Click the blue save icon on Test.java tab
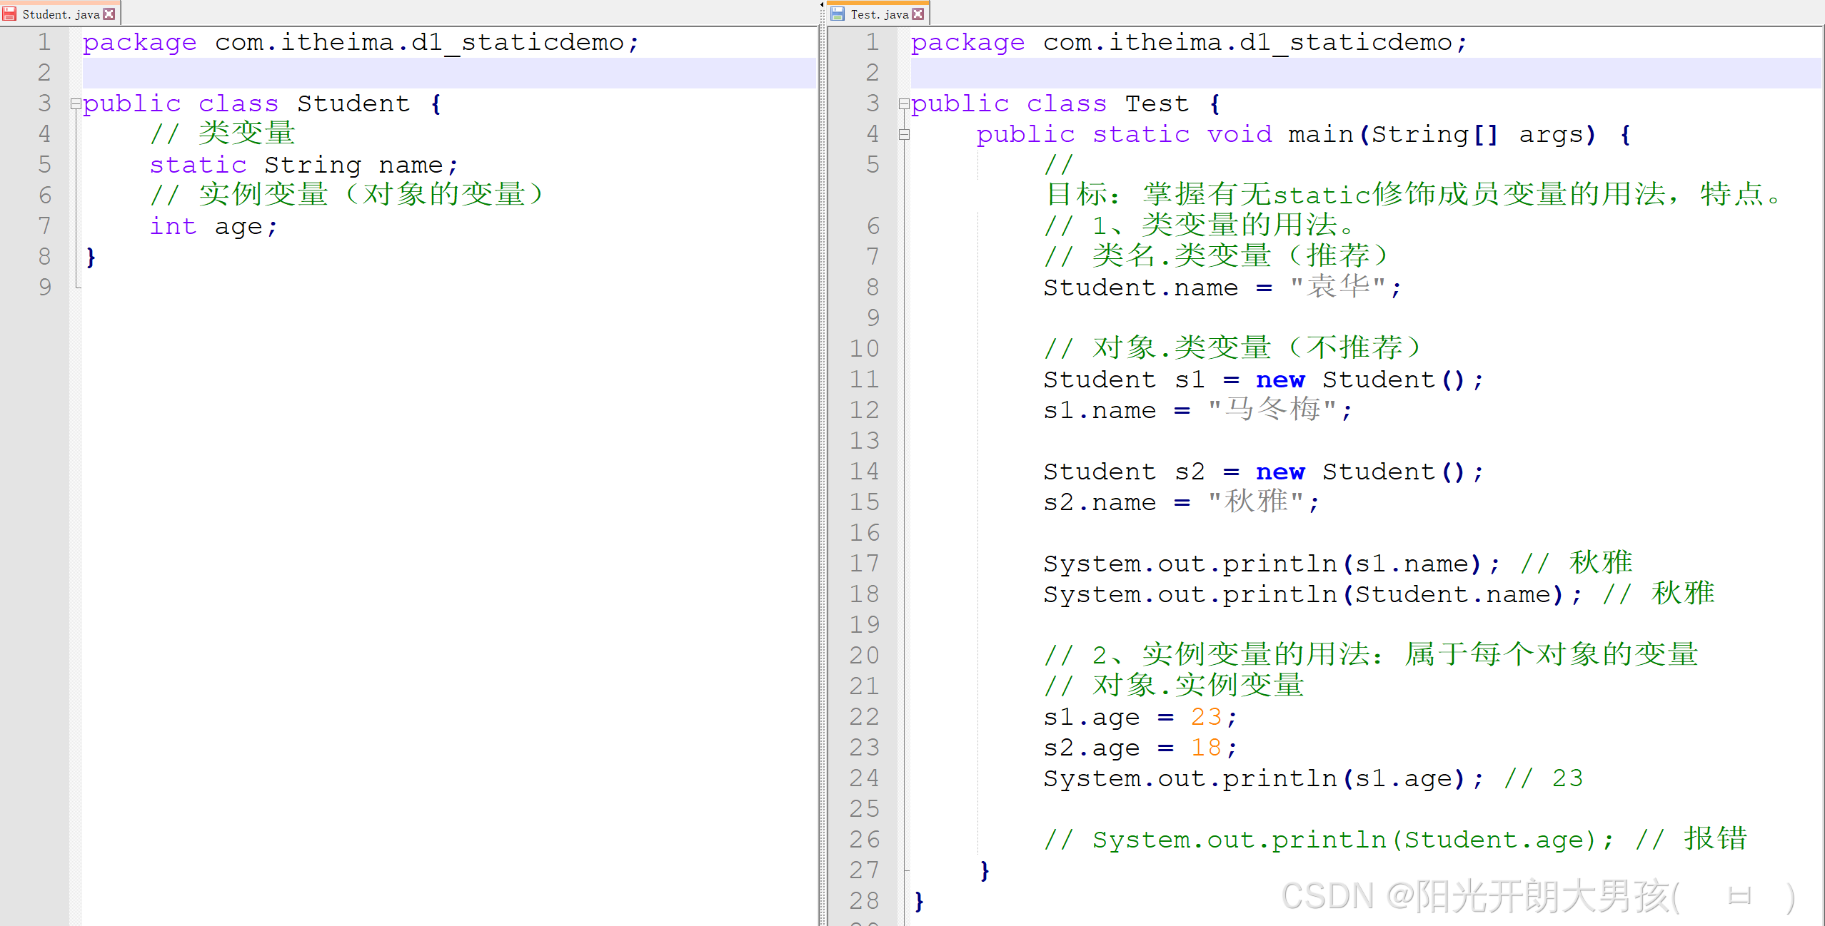Viewport: 1825px width, 926px height. click(838, 14)
